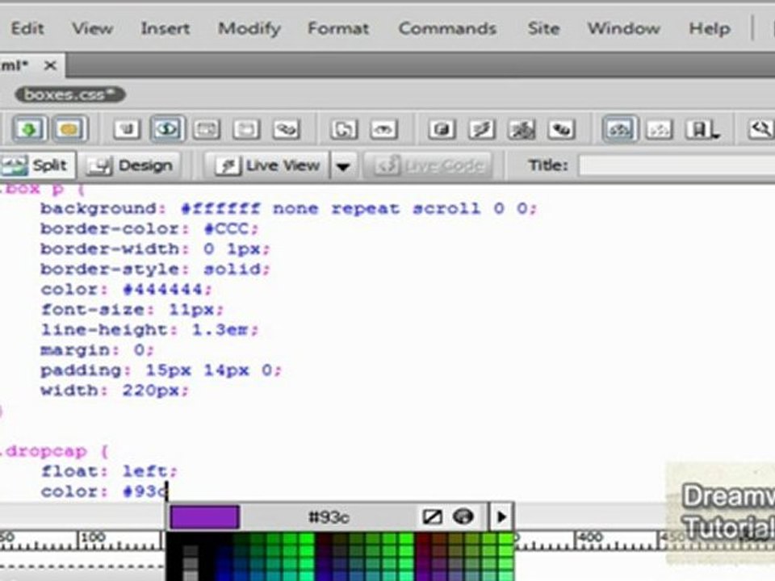Click the green arrow icon in toolbar

coord(29,129)
